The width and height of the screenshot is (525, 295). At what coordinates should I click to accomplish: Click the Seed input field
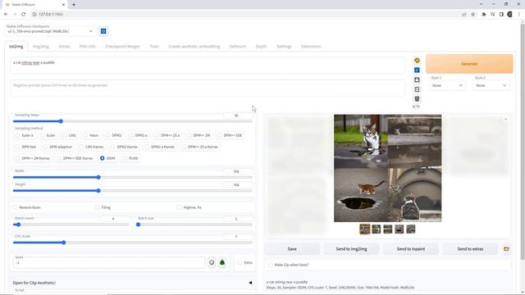109,262
